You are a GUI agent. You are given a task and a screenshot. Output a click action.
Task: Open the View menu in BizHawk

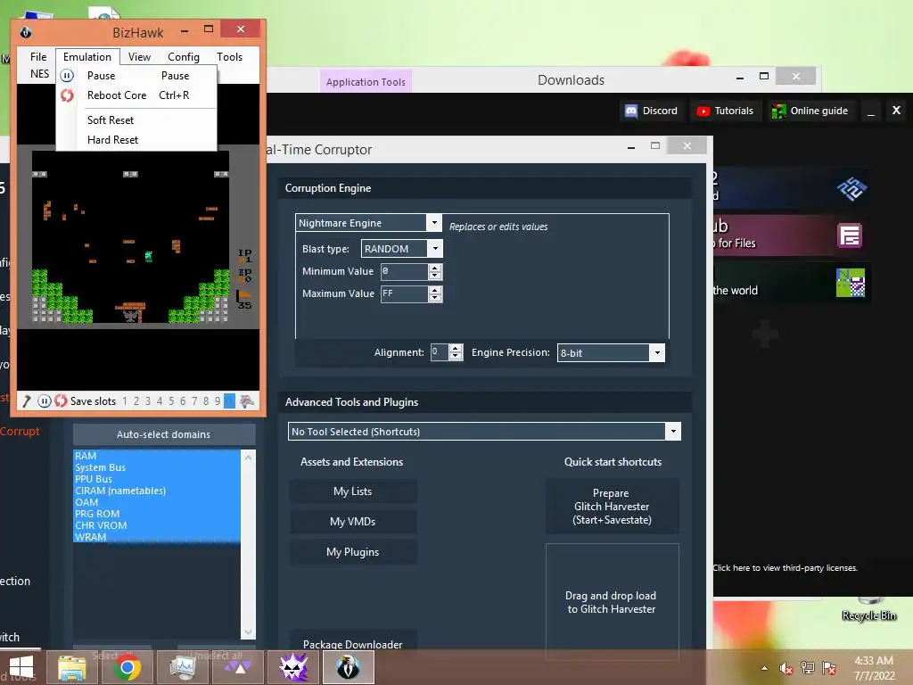click(139, 56)
